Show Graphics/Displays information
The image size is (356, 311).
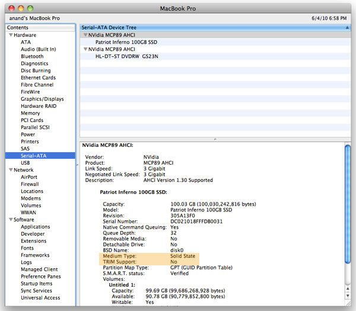[x=42, y=99]
